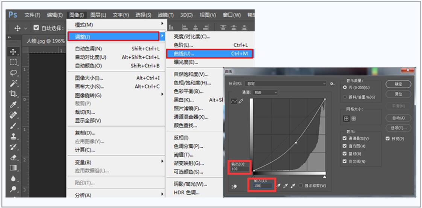Toggle the 自动选择 checkbox in options bar
The image size is (422, 208).
pos(36,28)
